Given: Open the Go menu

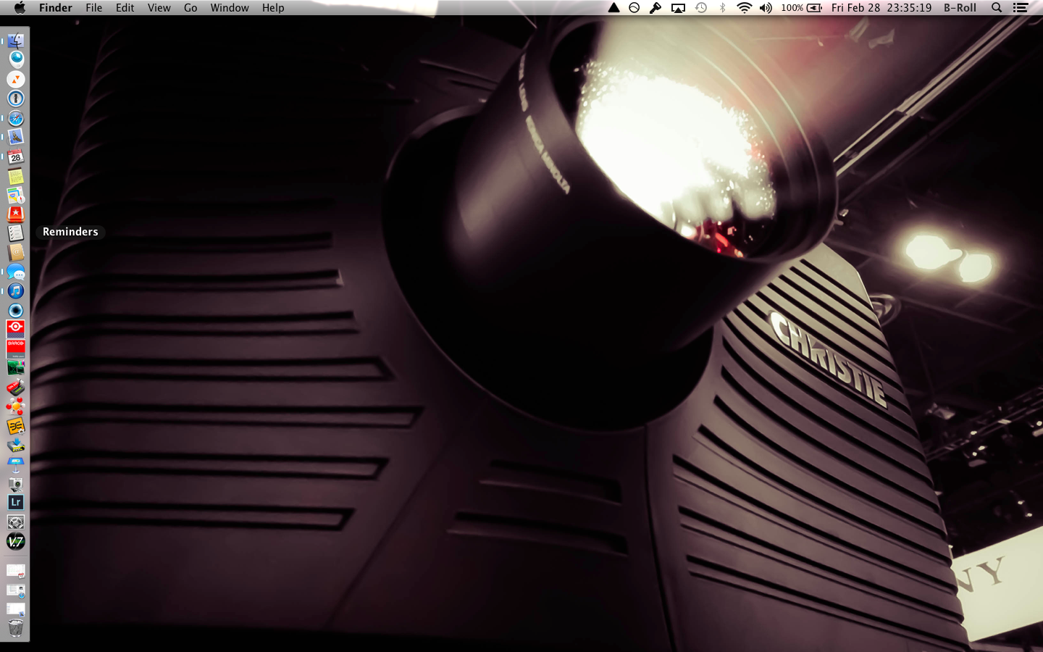Looking at the screenshot, I should tap(190, 8).
